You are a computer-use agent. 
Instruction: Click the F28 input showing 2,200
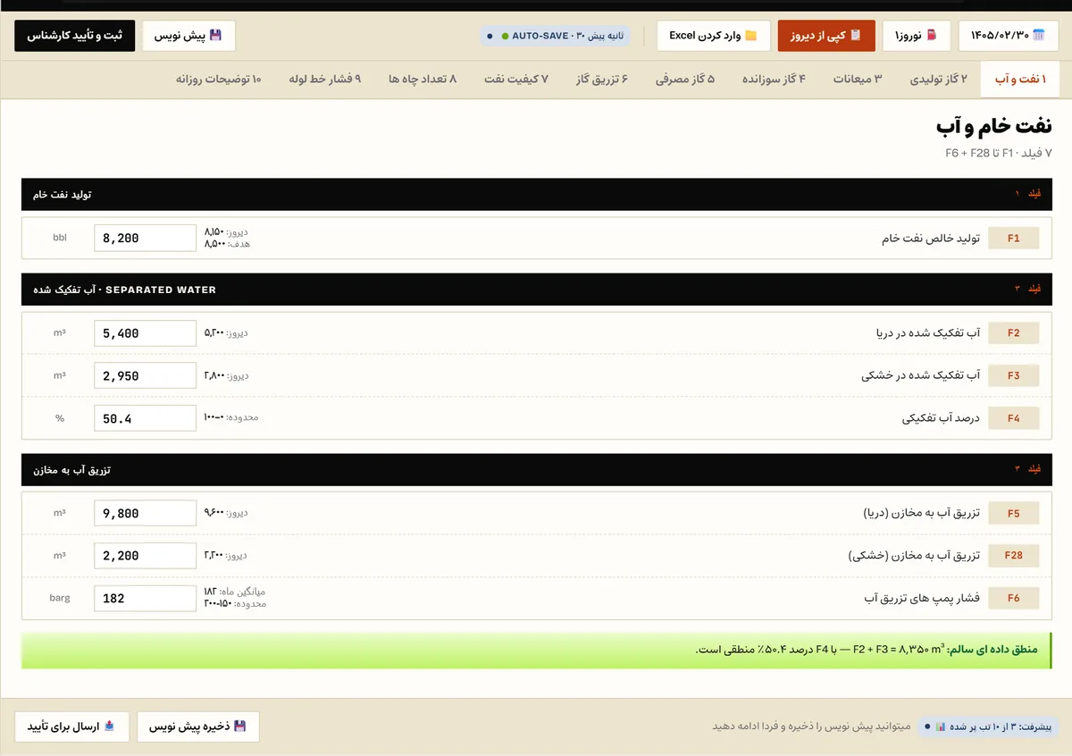pos(145,555)
